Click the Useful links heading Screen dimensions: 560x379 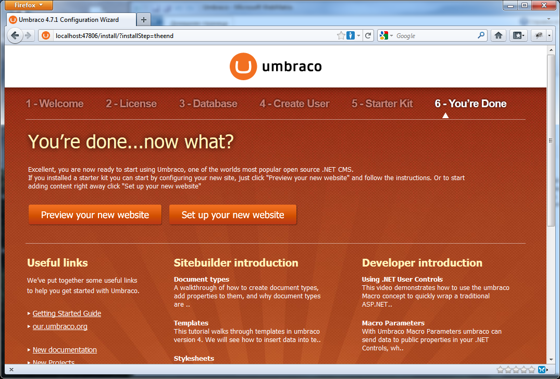tap(57, 263)
